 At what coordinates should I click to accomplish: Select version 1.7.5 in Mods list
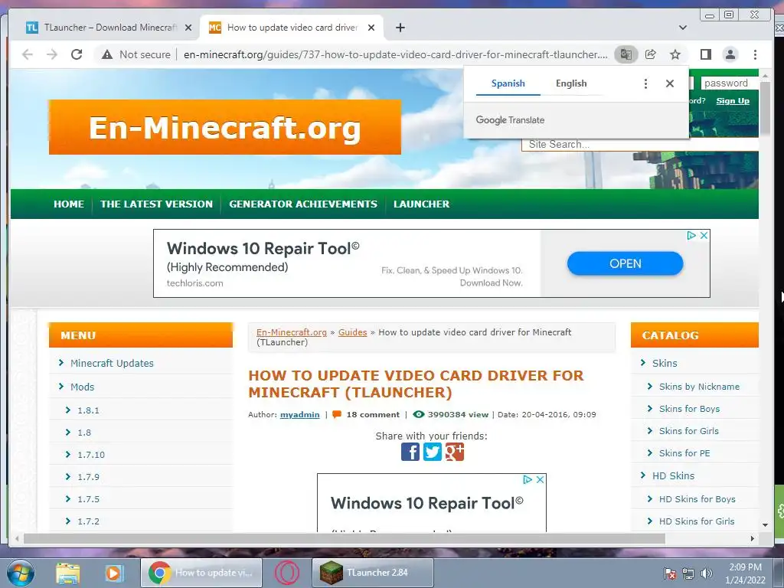[89, 499]
